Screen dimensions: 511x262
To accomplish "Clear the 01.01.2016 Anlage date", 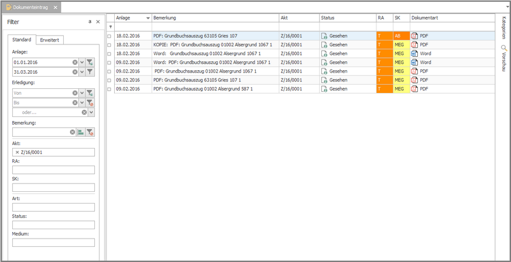I will (x=75, y=62).
